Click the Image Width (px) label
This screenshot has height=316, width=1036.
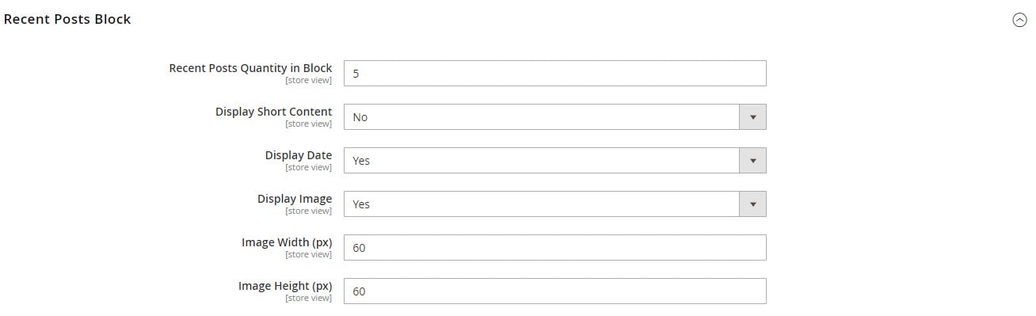pos(287,242)
